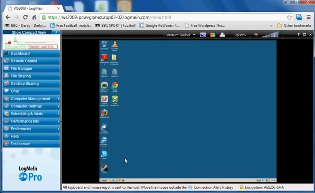
Task: Click the color quality toolbar icon
Action: click(213, 35)
